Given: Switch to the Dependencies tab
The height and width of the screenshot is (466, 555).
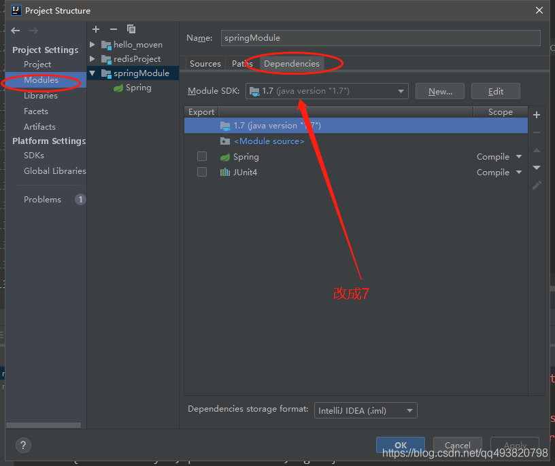Looking at the screenshot, I should tap(291, 64).
